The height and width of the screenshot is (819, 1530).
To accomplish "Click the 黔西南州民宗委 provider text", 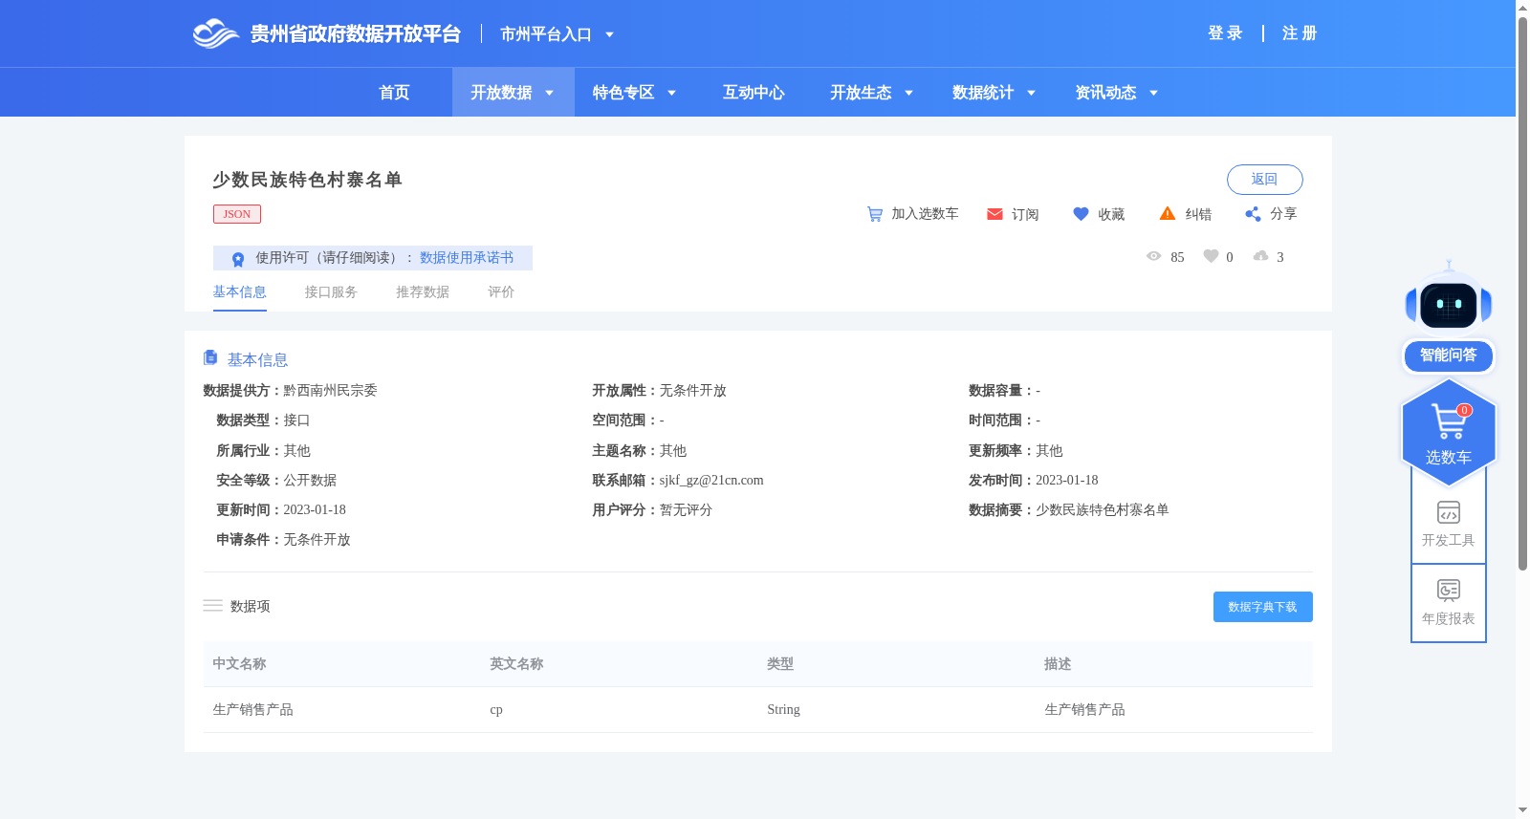I will (x=330, y=391).
